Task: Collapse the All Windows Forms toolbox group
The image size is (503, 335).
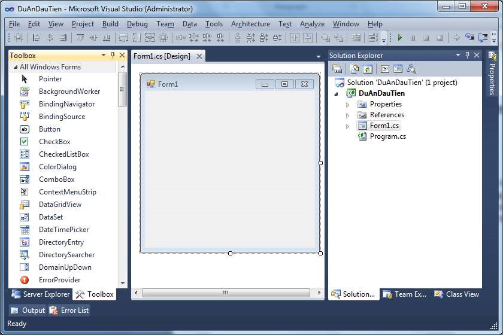Action: [14, 67]
